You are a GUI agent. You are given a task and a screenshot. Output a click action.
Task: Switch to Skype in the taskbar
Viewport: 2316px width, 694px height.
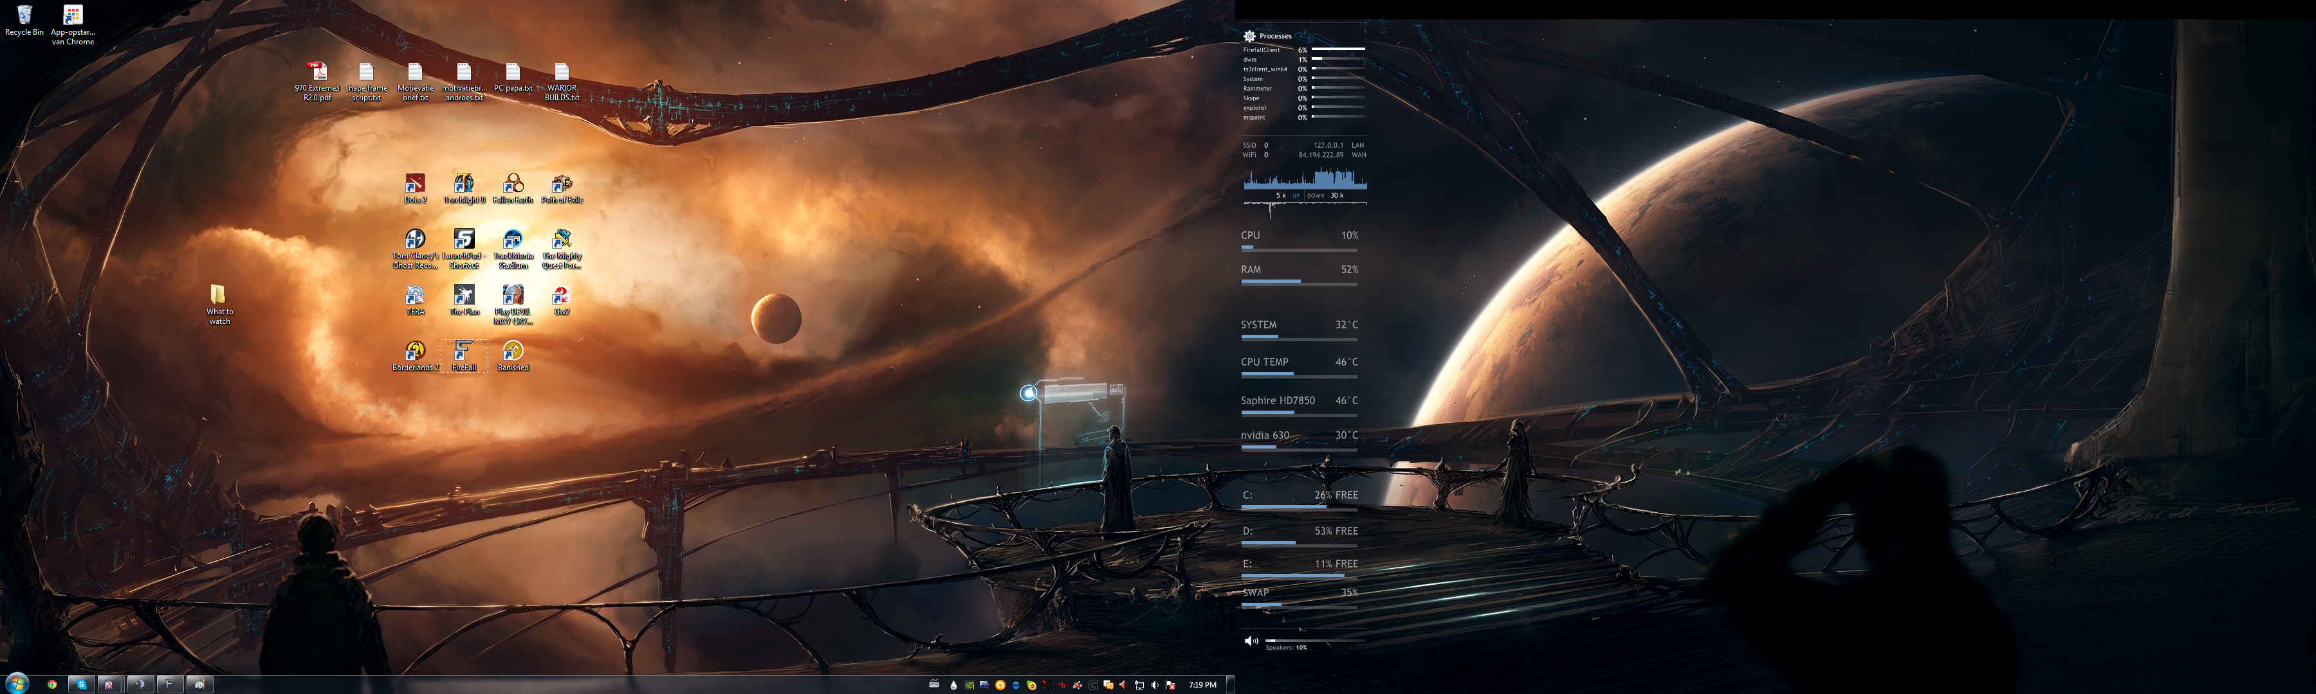tap(81, 684)
